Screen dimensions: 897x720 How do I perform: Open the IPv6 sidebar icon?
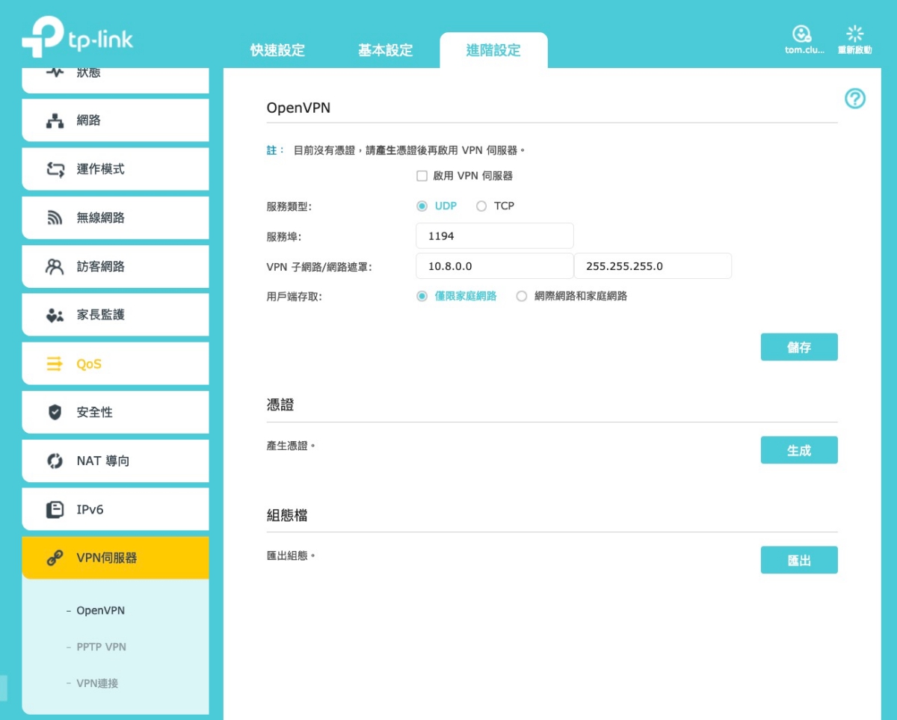coord(55,510)
